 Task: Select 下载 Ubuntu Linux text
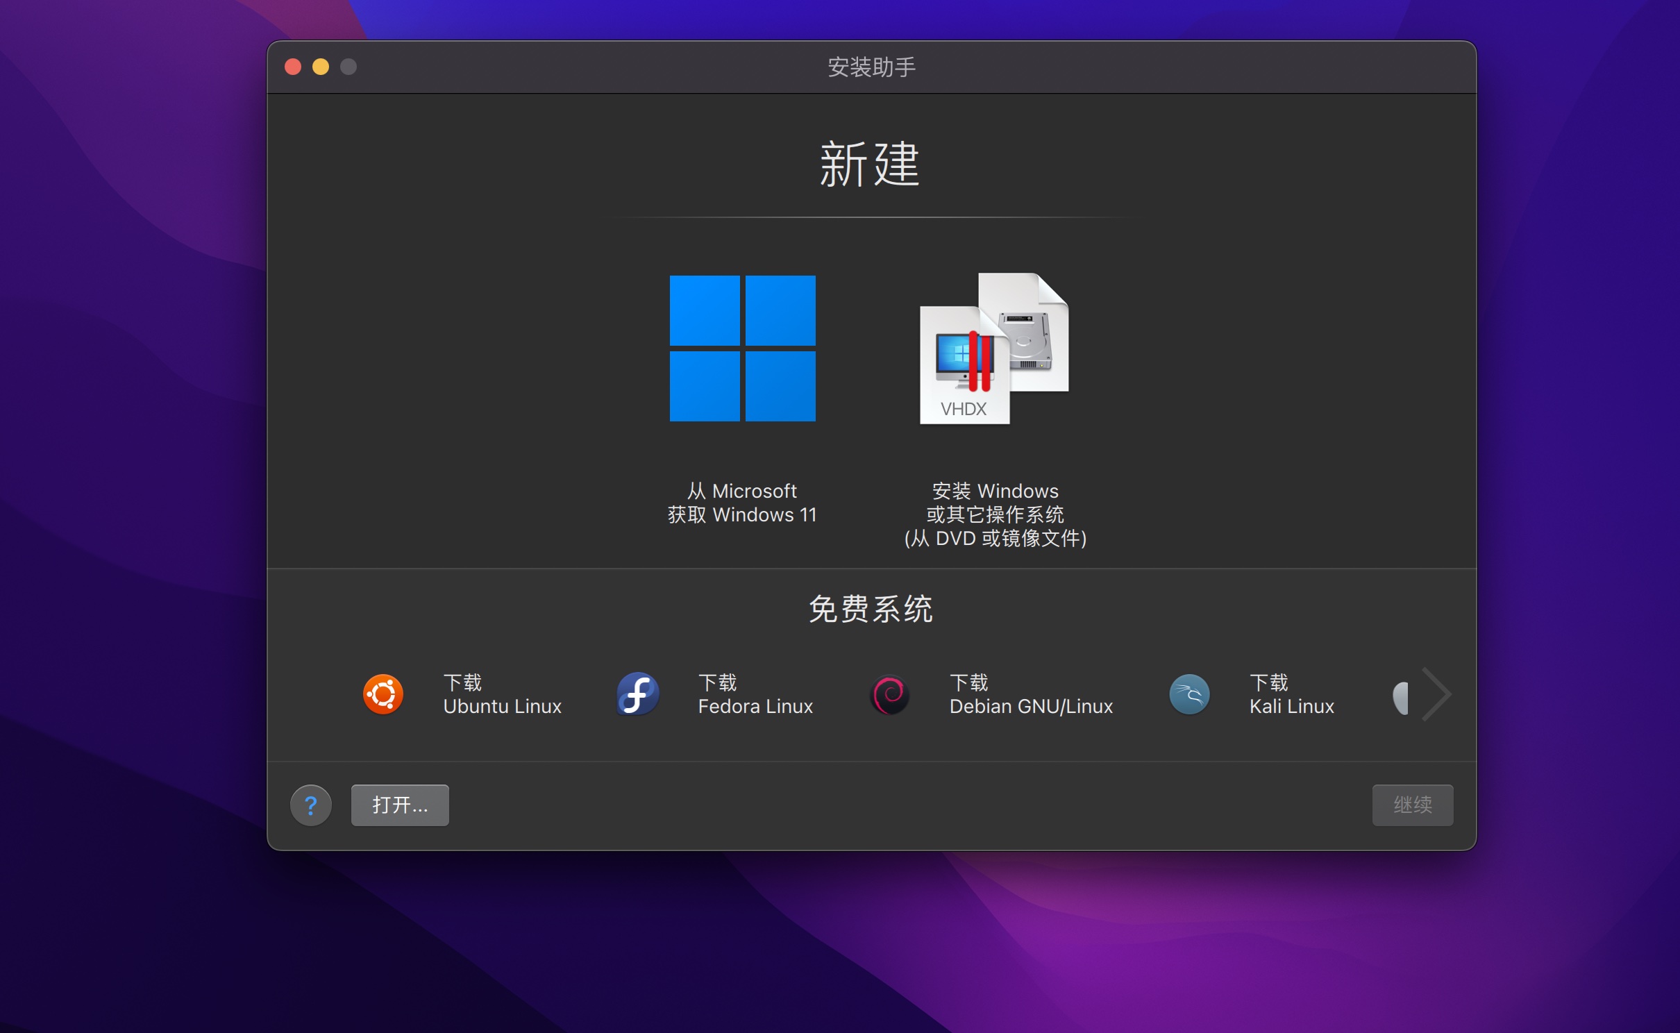[502, 694]
